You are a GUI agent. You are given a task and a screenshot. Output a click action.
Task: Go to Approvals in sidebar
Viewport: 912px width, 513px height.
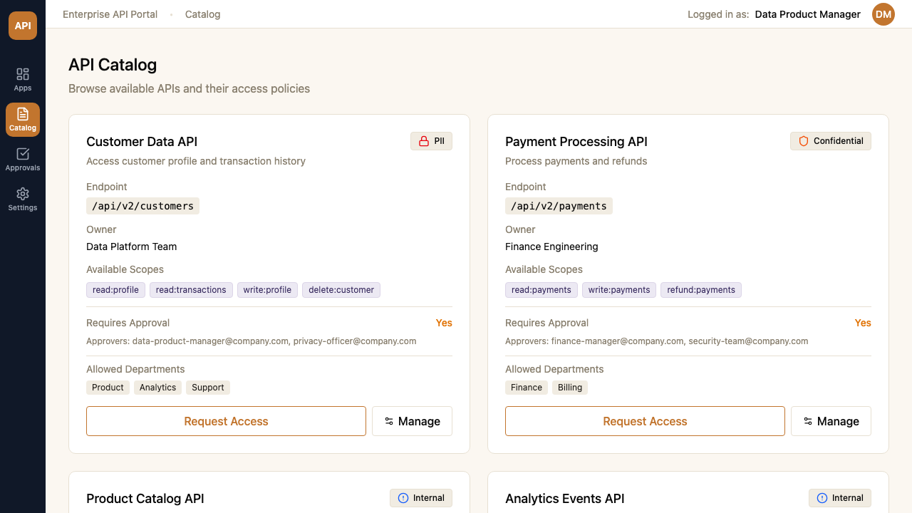tap(23, 160)
